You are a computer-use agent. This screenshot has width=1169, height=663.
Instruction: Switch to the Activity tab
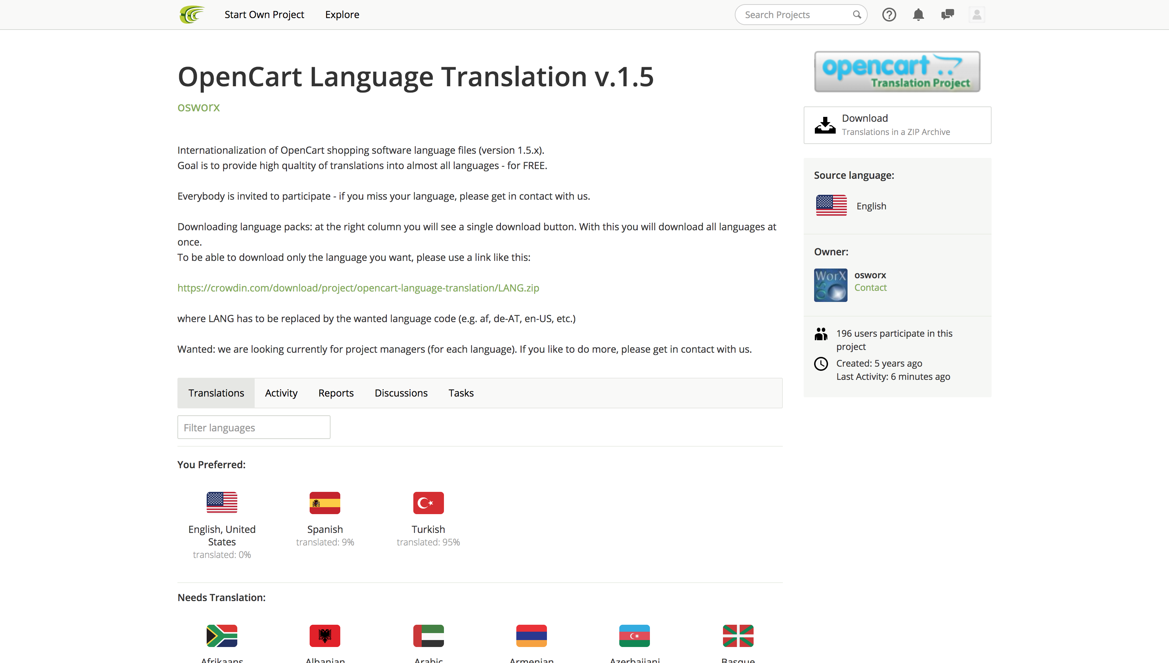point(281,393)
